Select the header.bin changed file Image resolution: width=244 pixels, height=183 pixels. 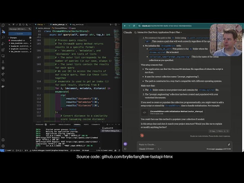click(20, 46)
